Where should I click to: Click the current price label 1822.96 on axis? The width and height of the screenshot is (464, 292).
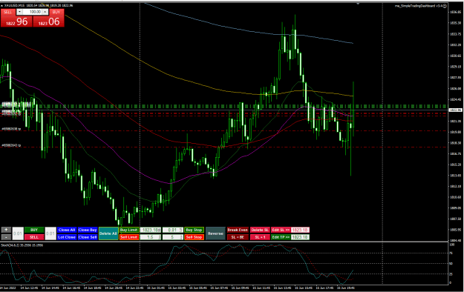[x=455, y=110]
